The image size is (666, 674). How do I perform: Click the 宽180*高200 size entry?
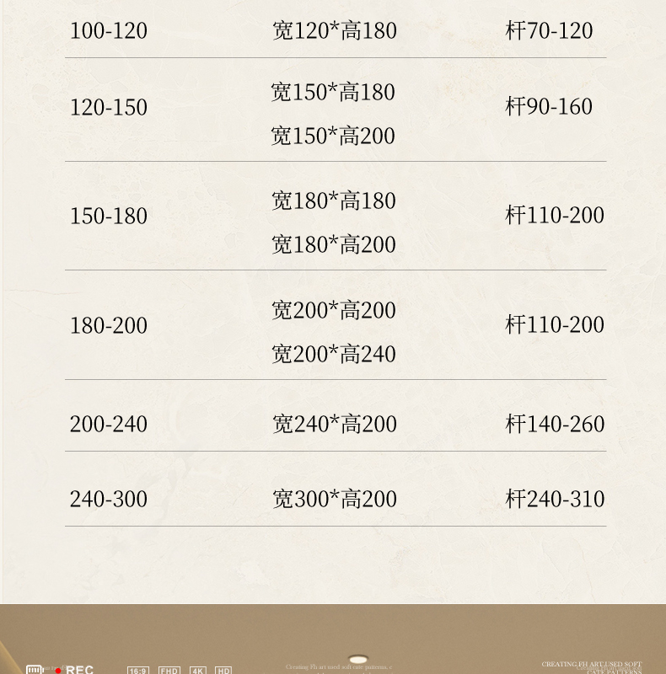pyautogui.click(x=333, y=244)
